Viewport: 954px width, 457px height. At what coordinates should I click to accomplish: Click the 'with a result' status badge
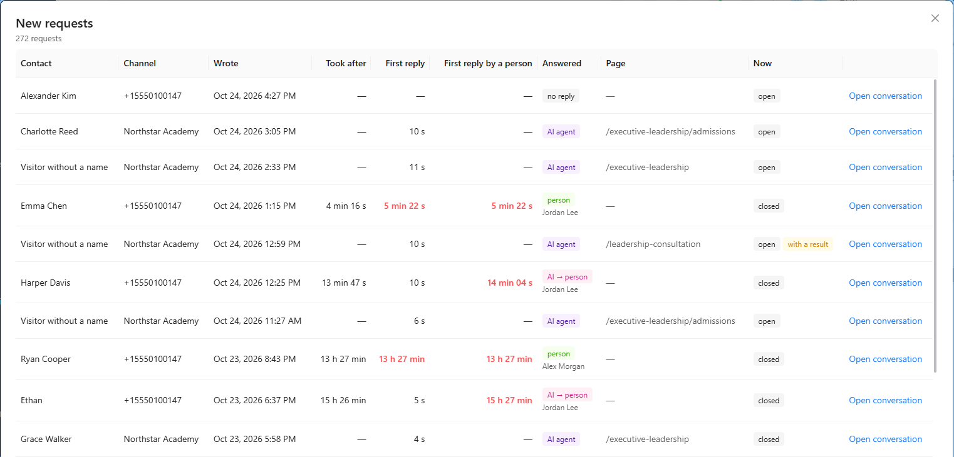tap(807, 244)
